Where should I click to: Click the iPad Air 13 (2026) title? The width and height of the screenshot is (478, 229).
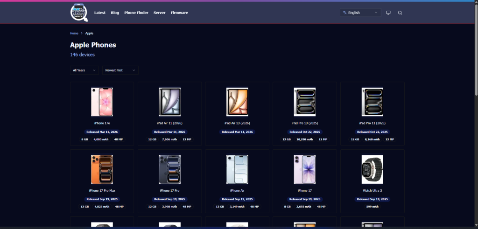237,123
